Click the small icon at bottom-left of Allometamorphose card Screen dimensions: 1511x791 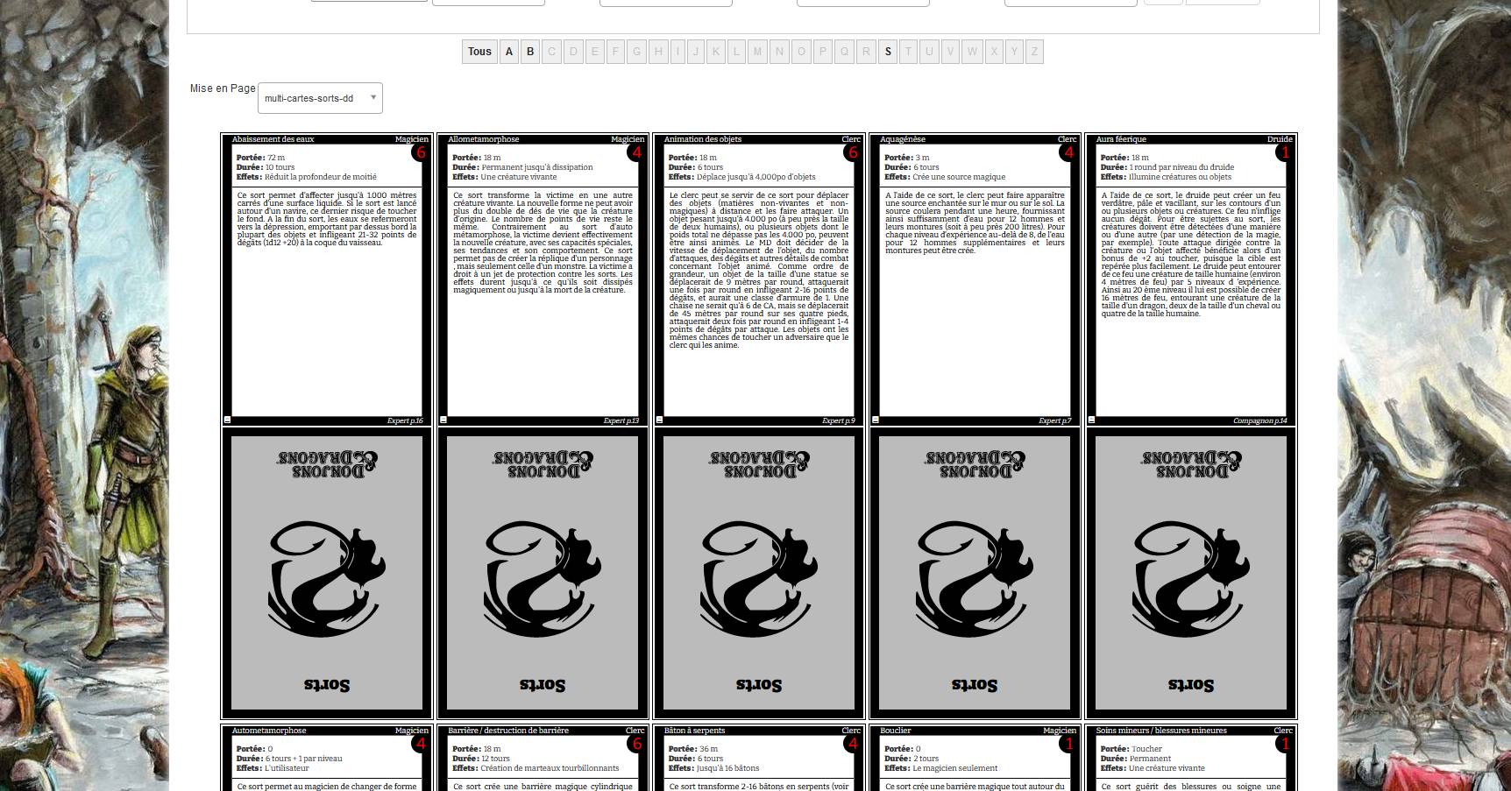443,420
